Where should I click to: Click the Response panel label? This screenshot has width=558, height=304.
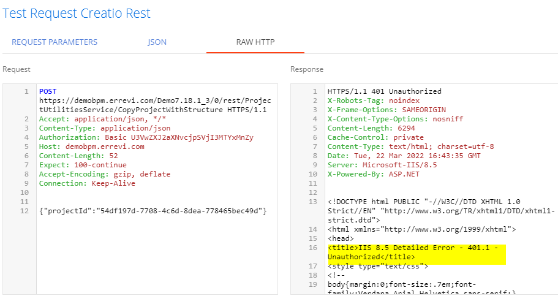pos(307,69)
